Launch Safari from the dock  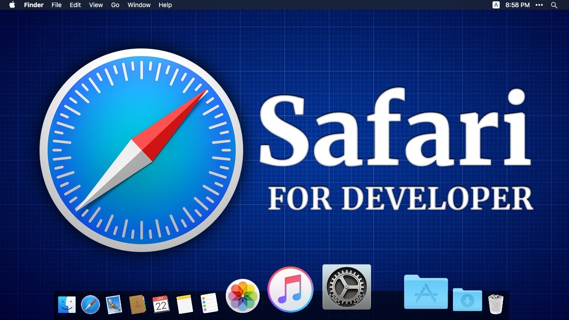[91, 304]
